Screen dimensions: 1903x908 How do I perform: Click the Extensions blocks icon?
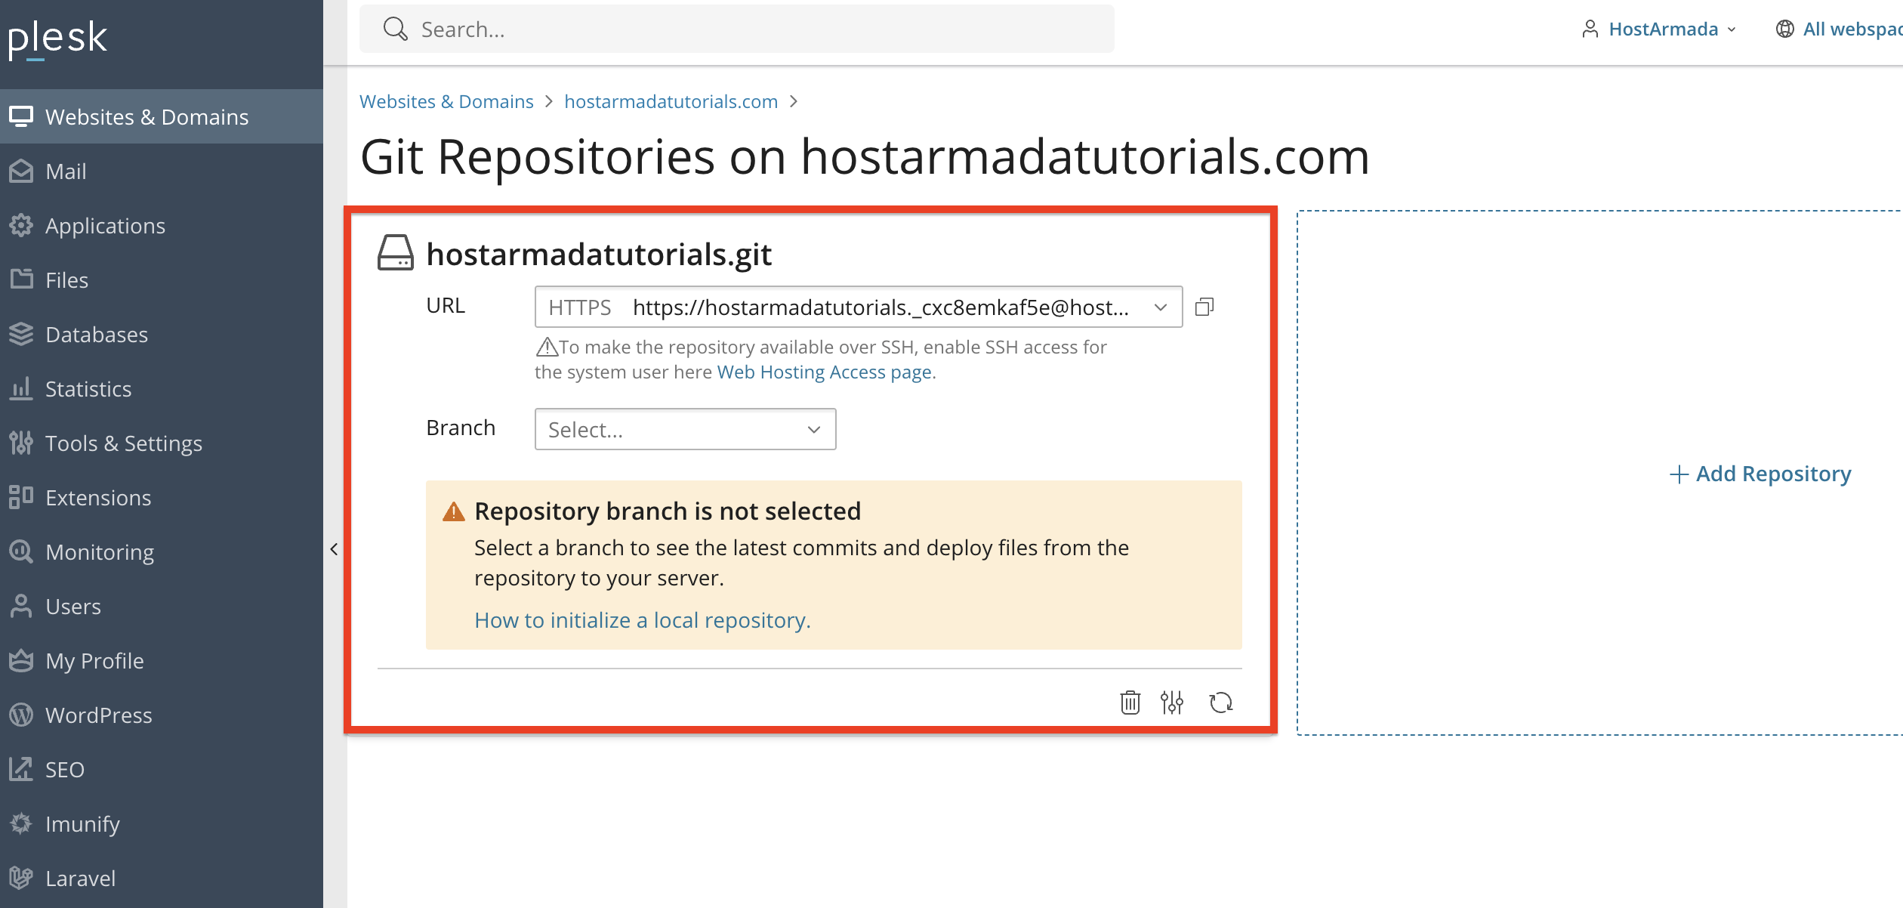tap(21, 498)
